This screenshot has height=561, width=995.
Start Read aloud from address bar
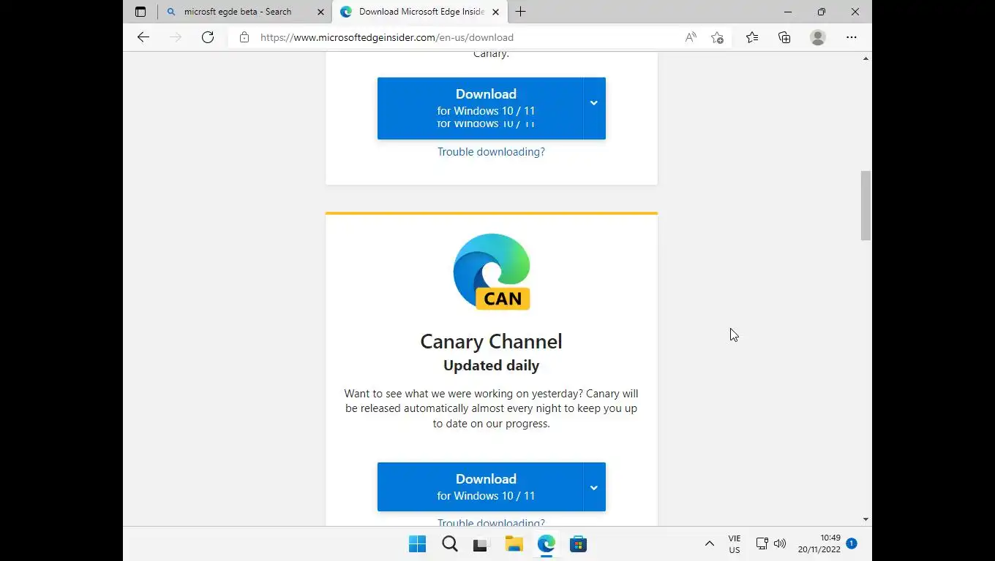(691, 37)
